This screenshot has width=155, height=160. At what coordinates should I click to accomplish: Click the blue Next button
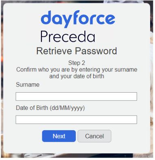click(59, 136)
